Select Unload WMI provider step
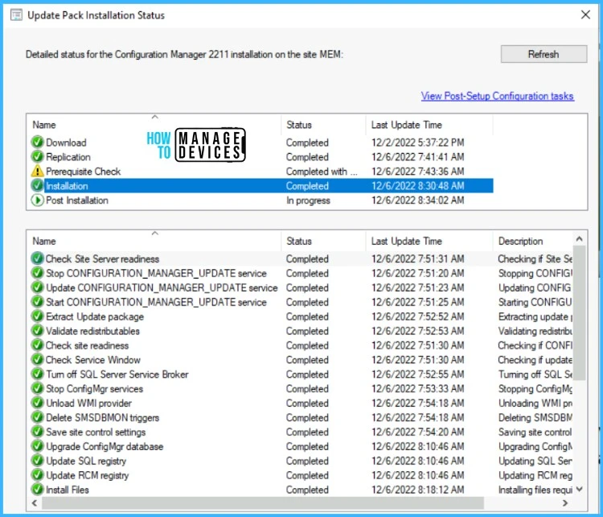603x517 pixels. point(301,403)
